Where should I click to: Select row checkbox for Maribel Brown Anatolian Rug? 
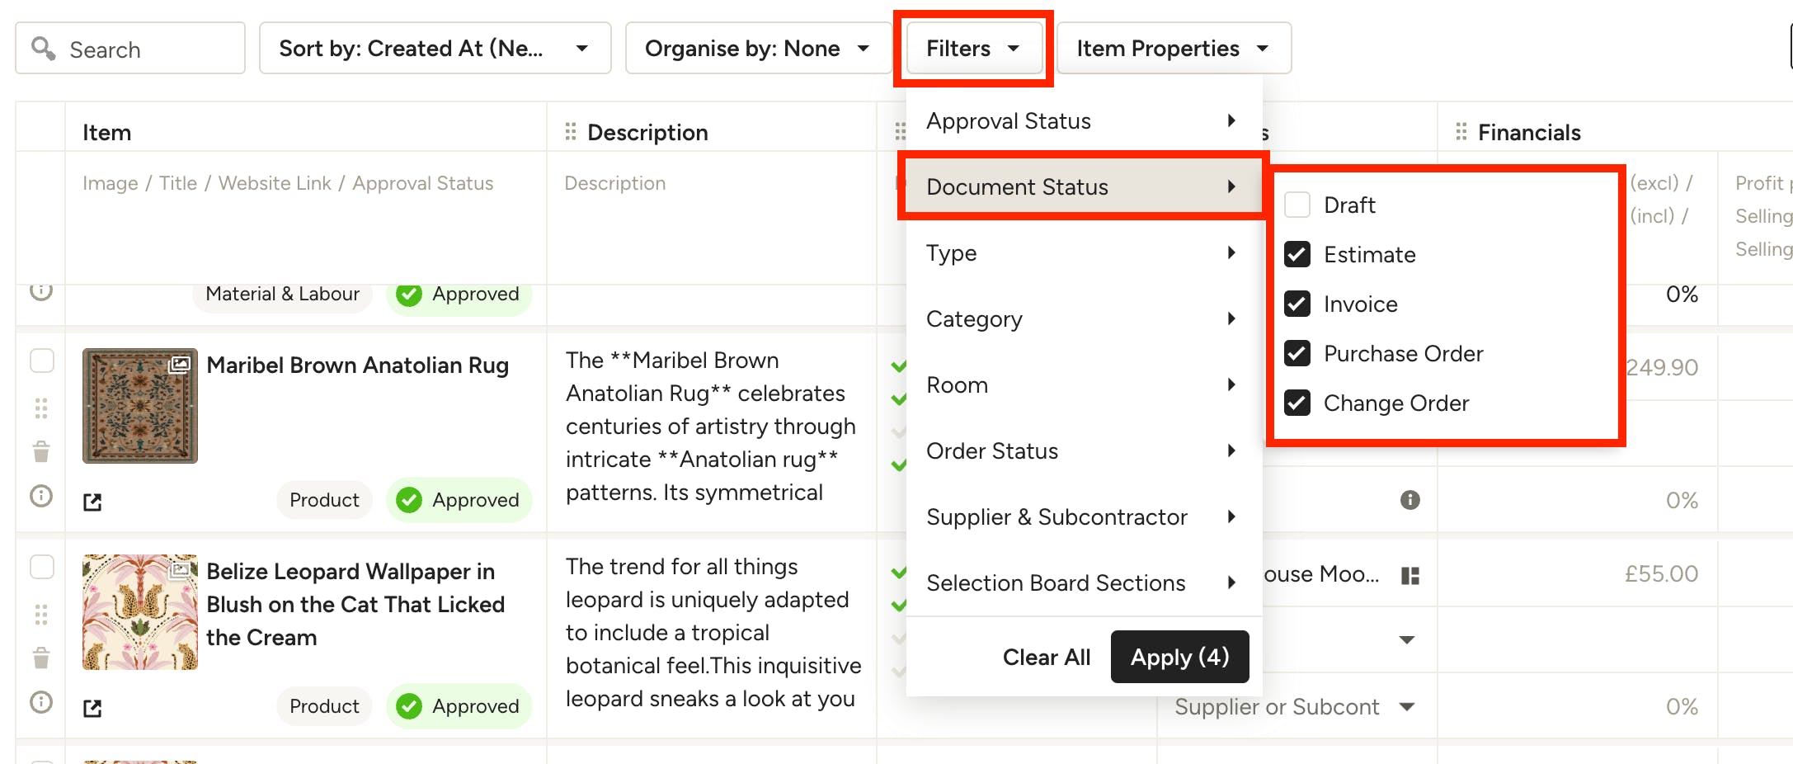(42, 361)
